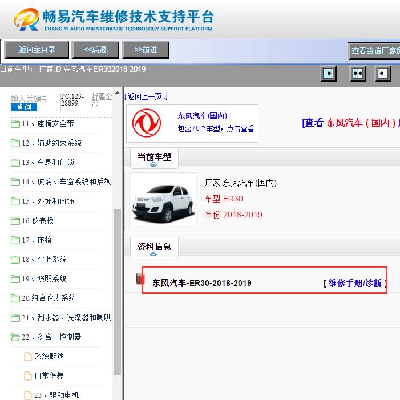
Task: Click the text 东风汽车-ER30-2018-2019
Action: [x=202, y=283]
